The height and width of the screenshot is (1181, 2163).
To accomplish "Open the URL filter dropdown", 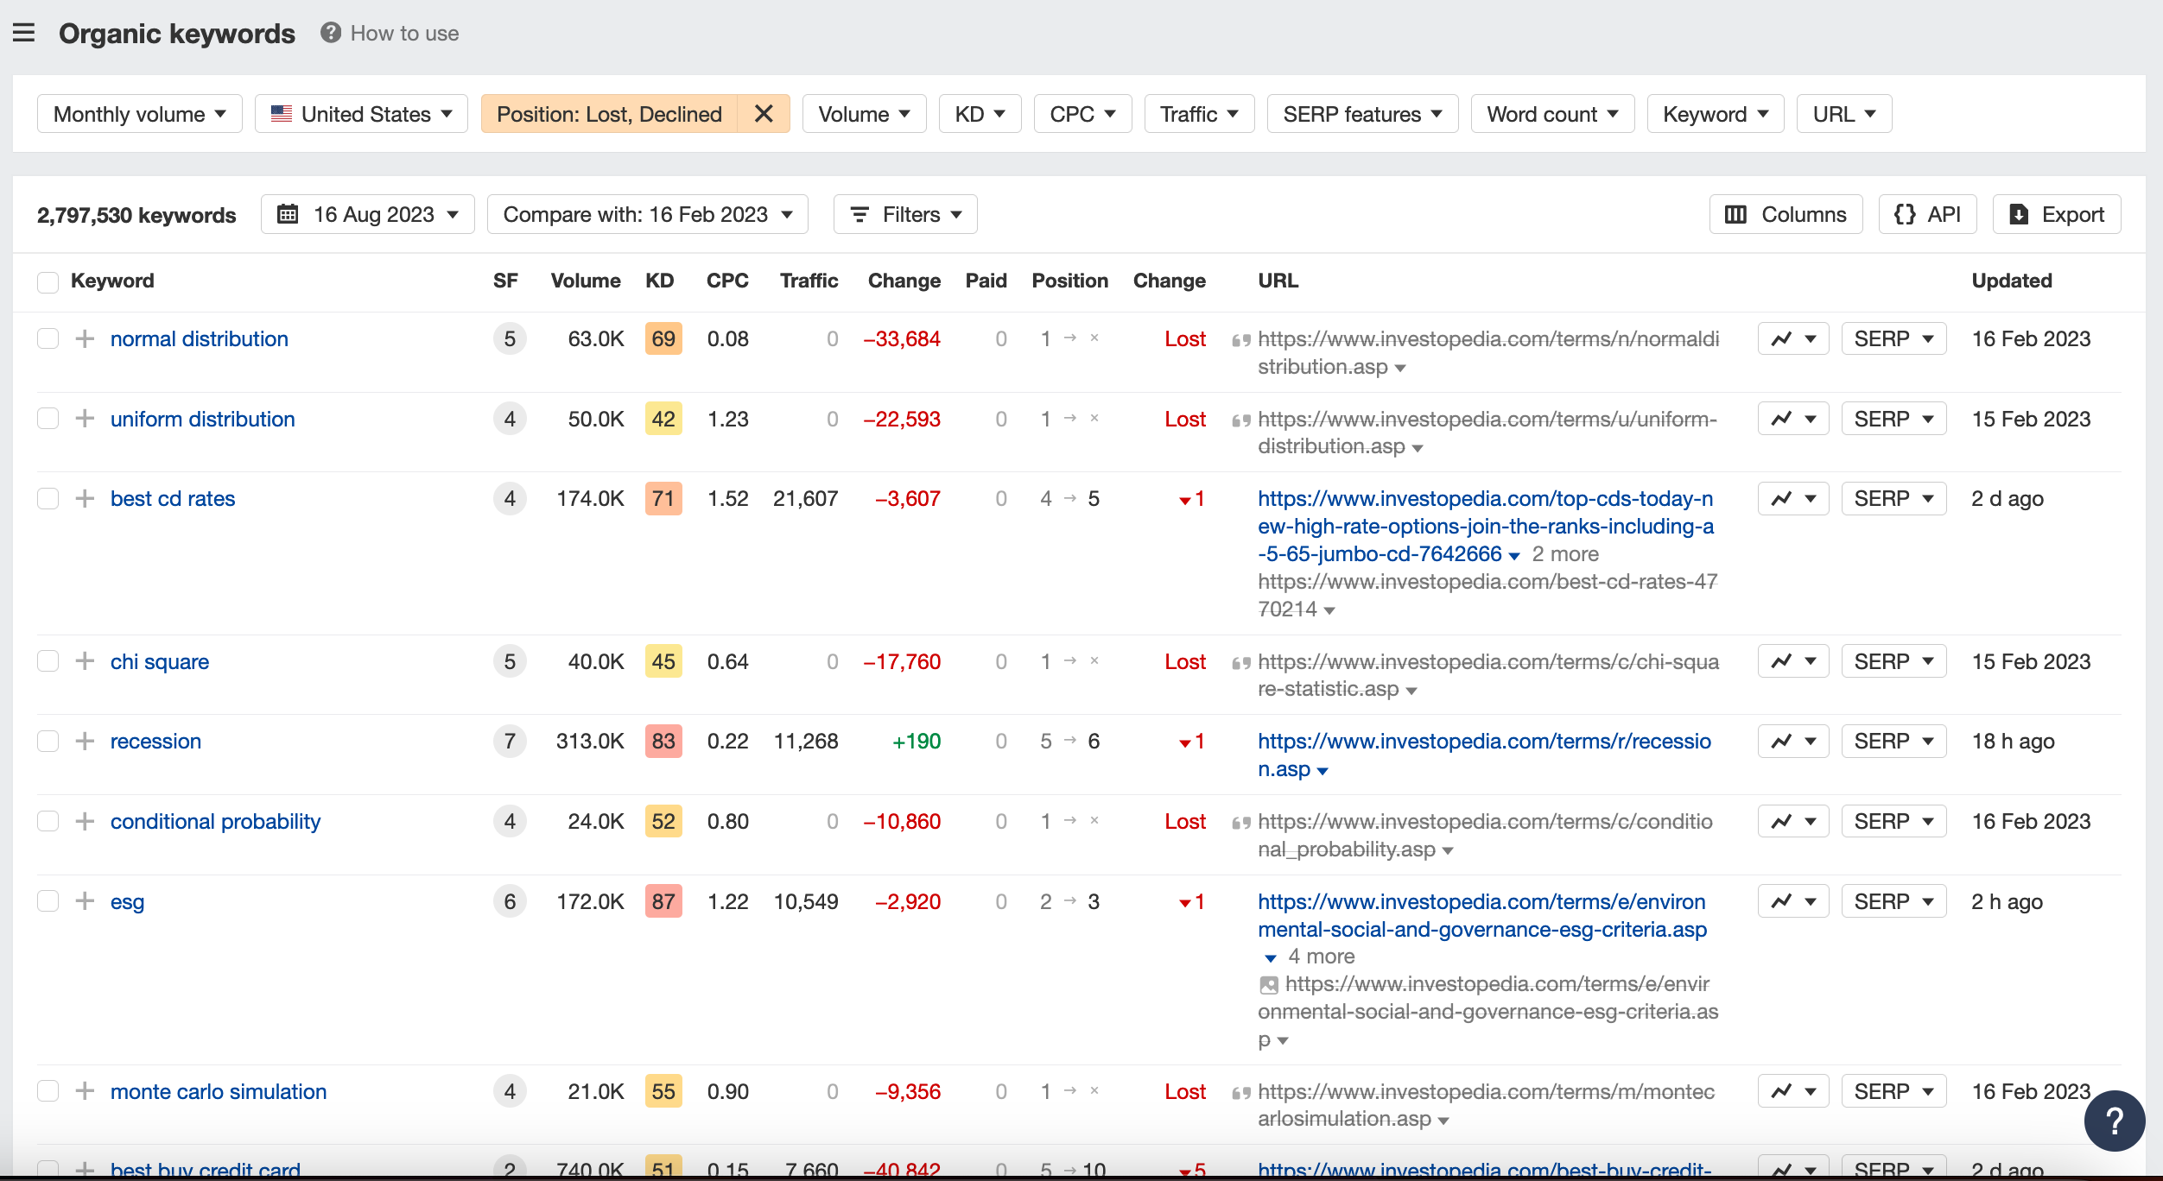I will point(1844,114).
